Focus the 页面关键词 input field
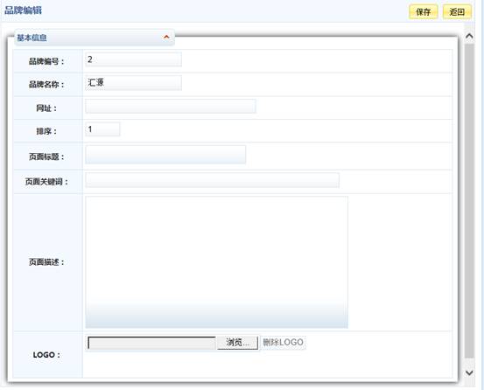Image resolution: width=484 pixels, height=390 pixels. (213, 180)
